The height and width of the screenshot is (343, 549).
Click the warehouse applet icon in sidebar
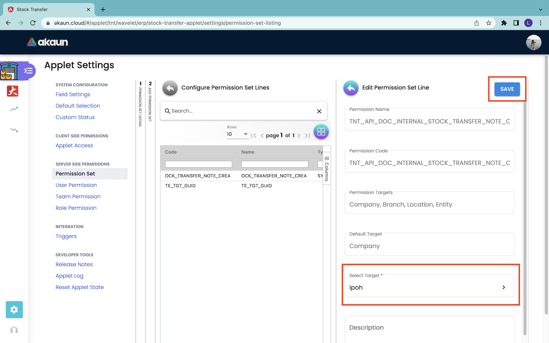9,71
